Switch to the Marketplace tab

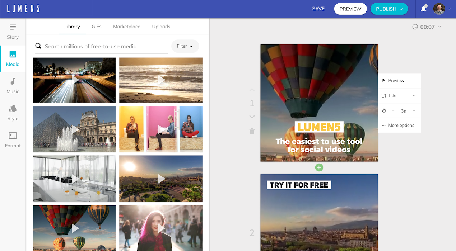click(127, 27)
